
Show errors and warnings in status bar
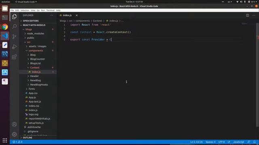(17, 142)
